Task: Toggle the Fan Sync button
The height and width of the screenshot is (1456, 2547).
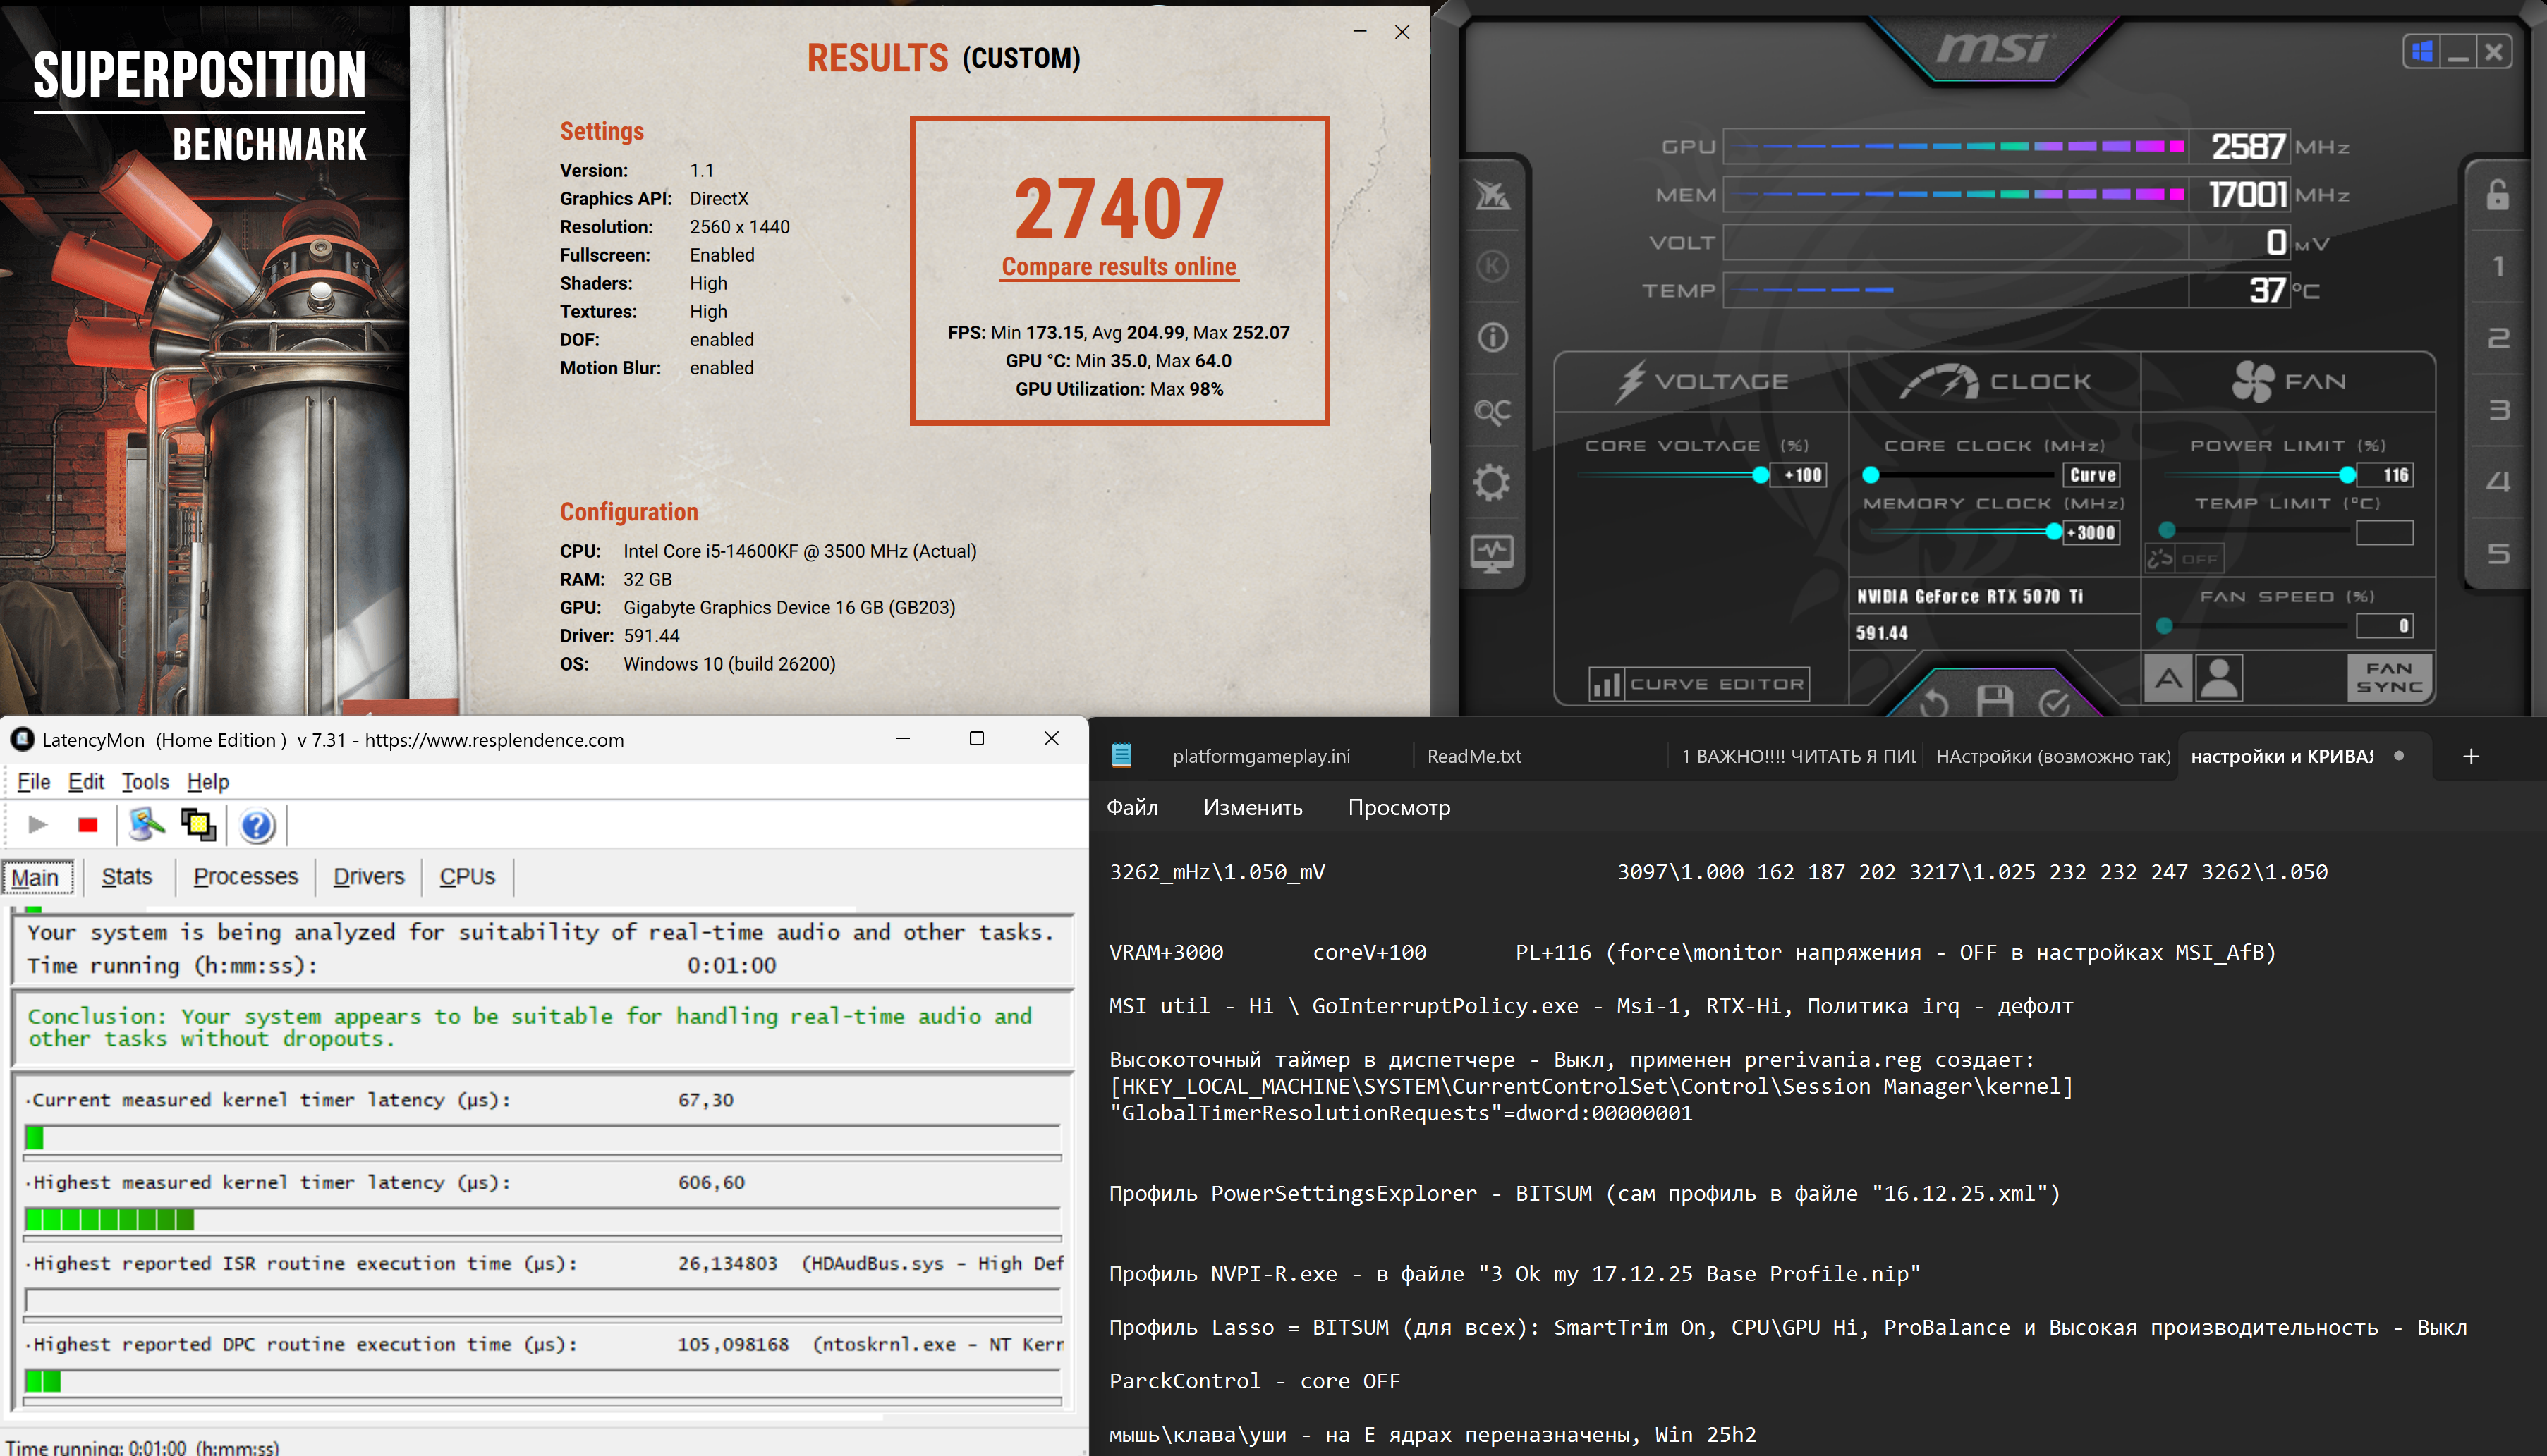Action: point(2389,678)
